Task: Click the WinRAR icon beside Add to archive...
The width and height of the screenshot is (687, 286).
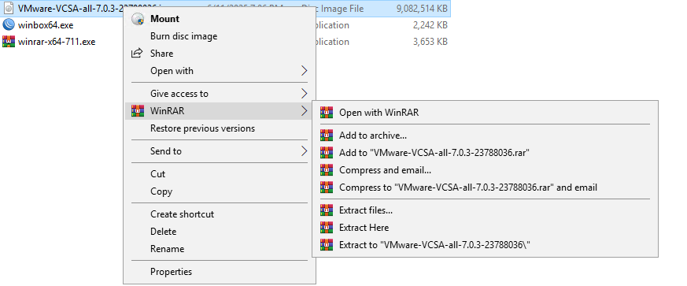Action: point(327,136)
